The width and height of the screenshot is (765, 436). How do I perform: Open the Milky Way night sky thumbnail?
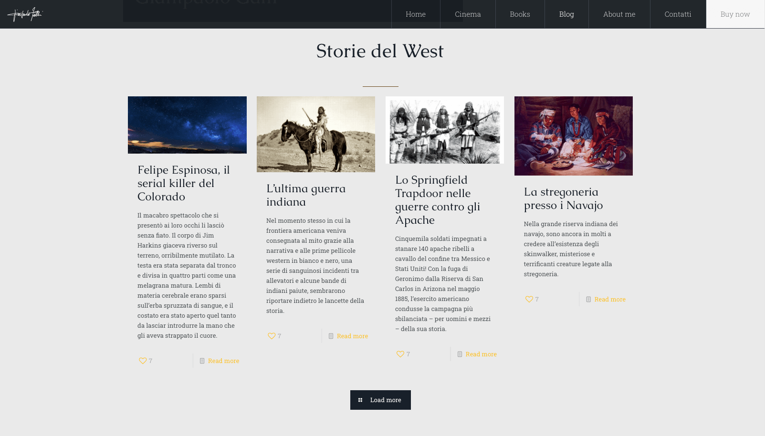pos(187,125)
